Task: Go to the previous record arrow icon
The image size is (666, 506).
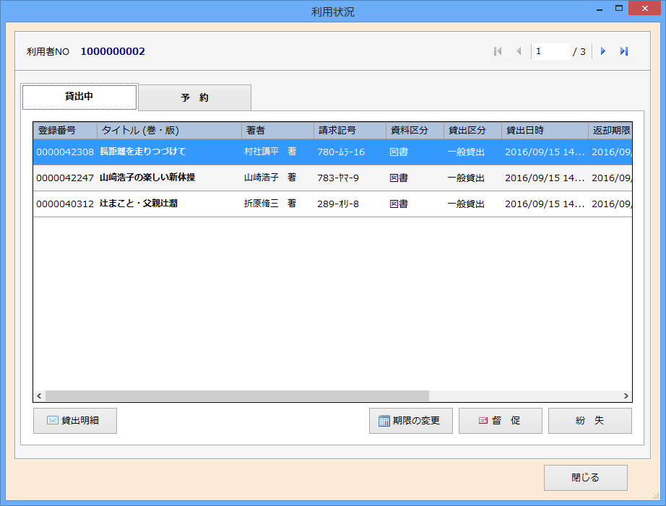Action: (x=519, y=51)
